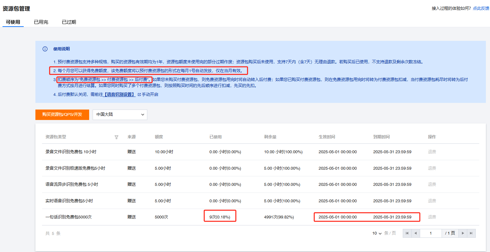Click the info icon next to 使用说明

(x=45, y=49)
